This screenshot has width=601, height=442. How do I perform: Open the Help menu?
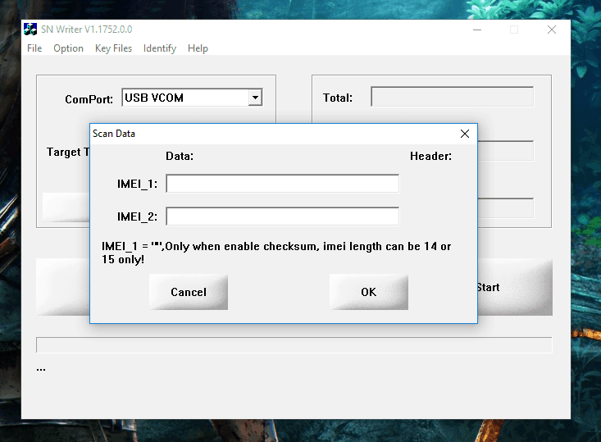pyautogui.click(x=198, y=48)
